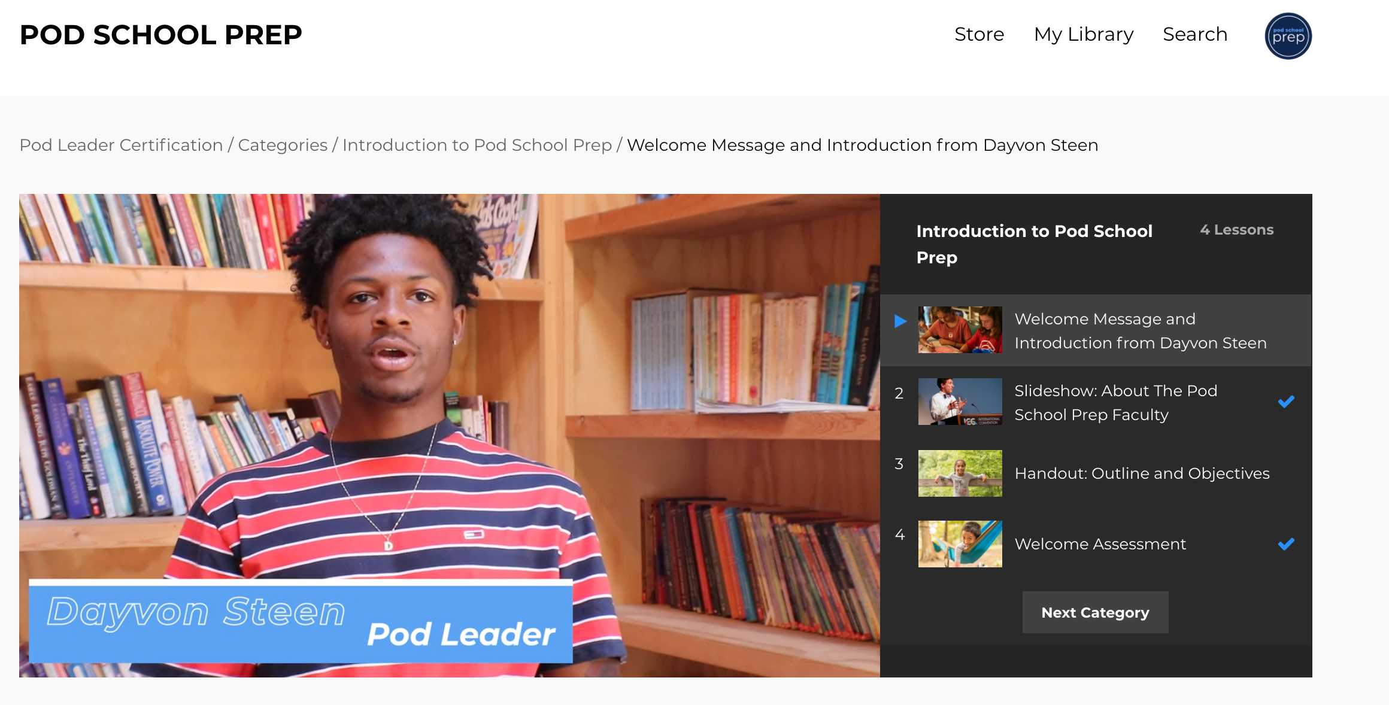Click the checkmark next to Slideshow lesson
Viewport: 1389px width, 705px height.
1286,402
